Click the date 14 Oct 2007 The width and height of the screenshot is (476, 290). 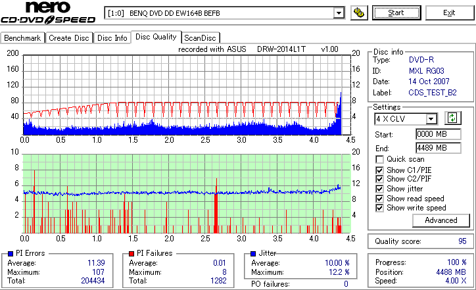429,82
